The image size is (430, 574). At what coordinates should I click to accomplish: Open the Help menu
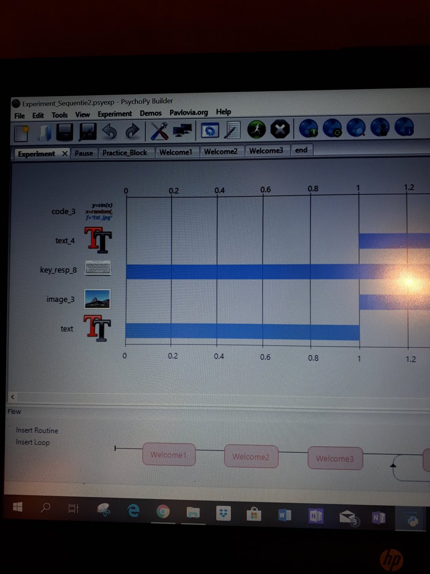(224, 112)
